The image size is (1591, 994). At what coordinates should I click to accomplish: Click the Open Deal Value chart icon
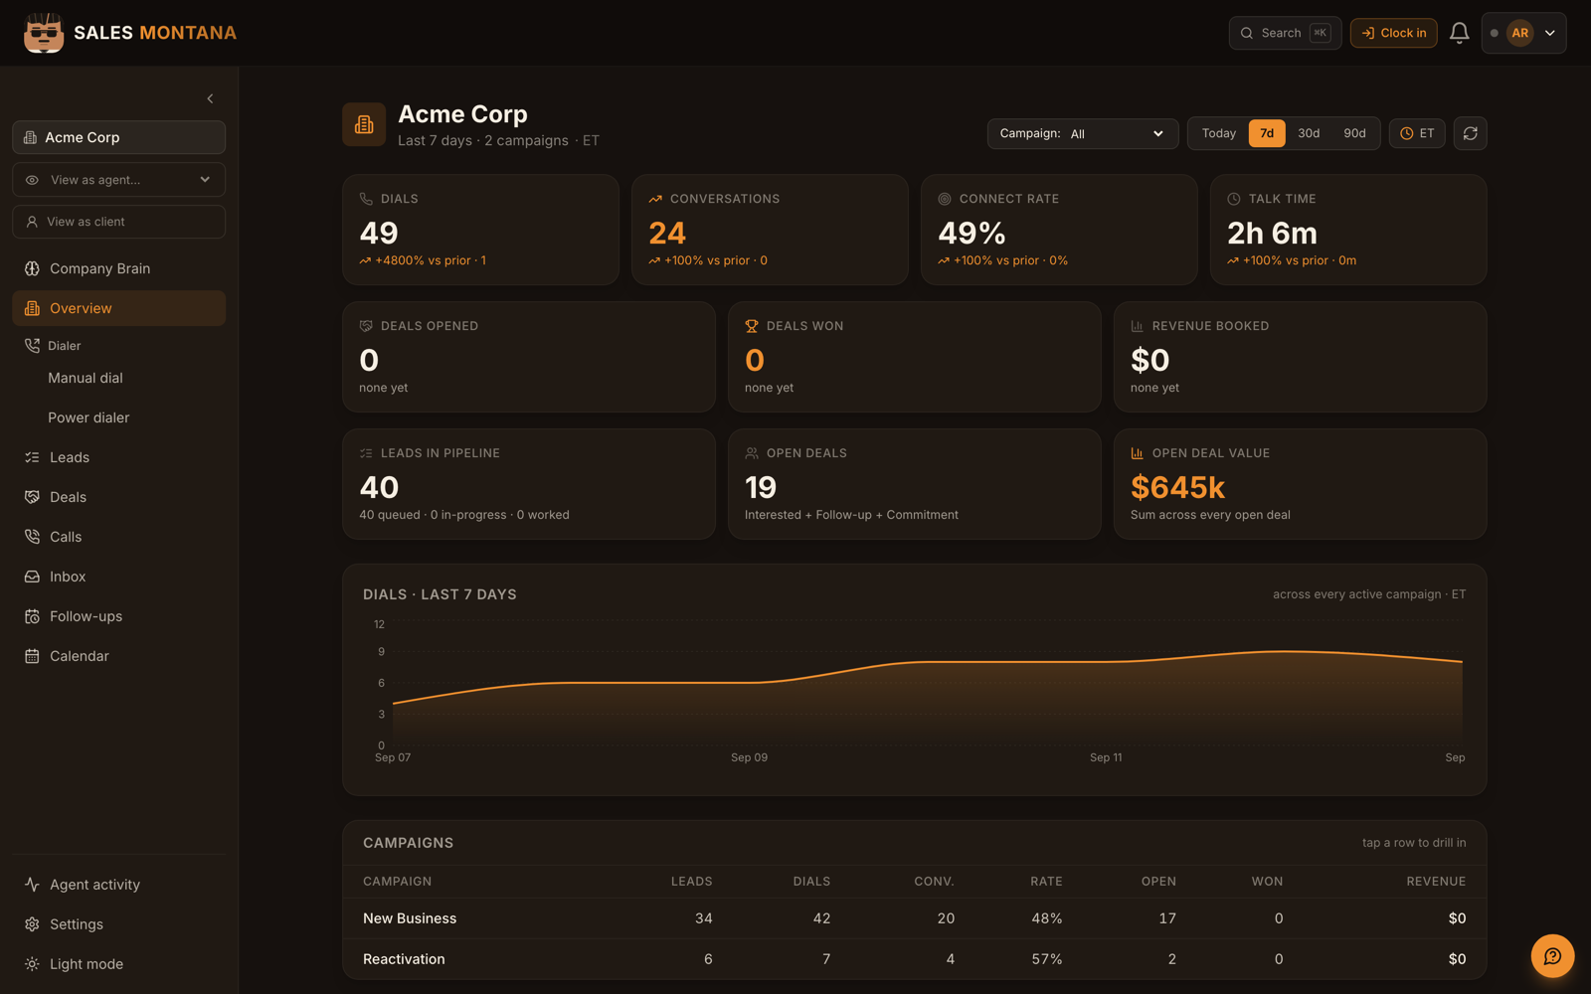click(x=1138, y=453)
